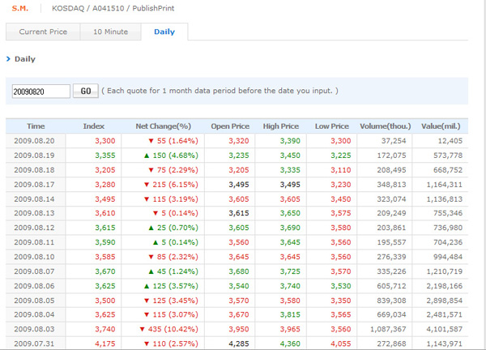This screenshot has height=350, width=486.
Task: Click the down arrow of 115 (3.07%)
Action: [x=147, y=315]
